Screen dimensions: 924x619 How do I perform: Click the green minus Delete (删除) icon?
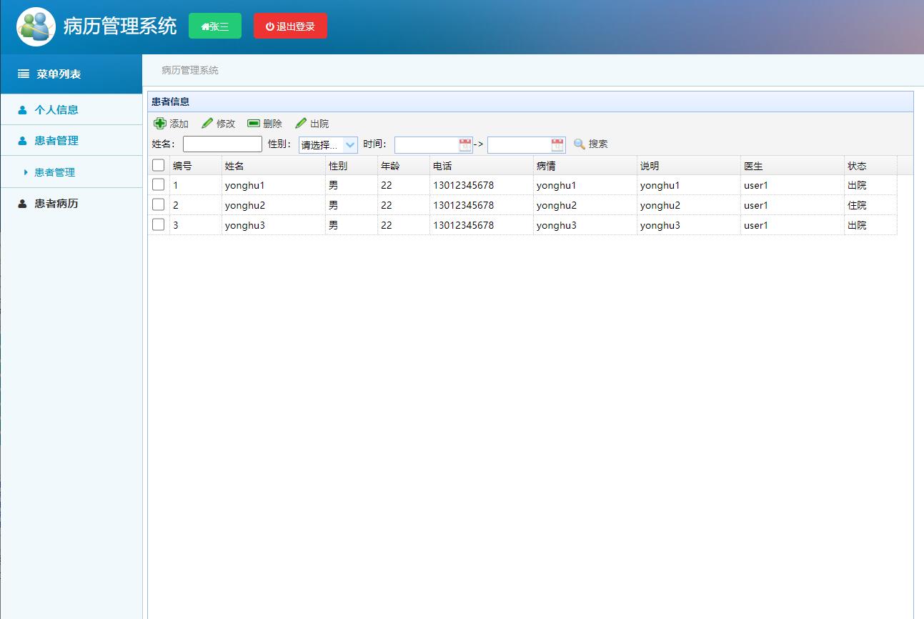254,124
